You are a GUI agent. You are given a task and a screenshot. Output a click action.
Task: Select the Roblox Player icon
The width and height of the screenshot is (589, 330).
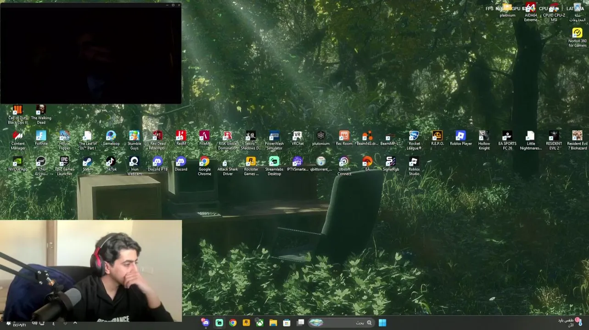tap(460, 138)
